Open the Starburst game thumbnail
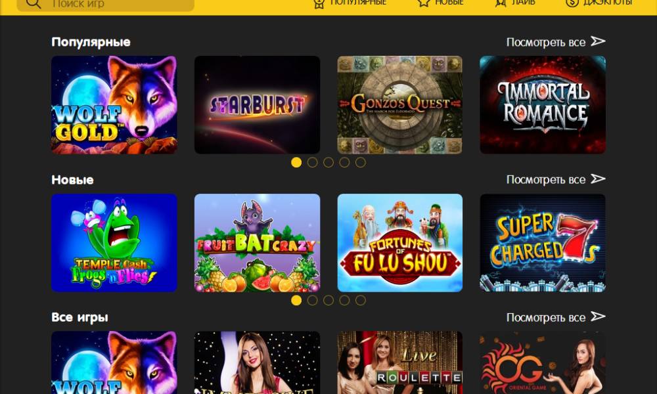Viewport: 657px width, 394px height. (x=258, y=104)
